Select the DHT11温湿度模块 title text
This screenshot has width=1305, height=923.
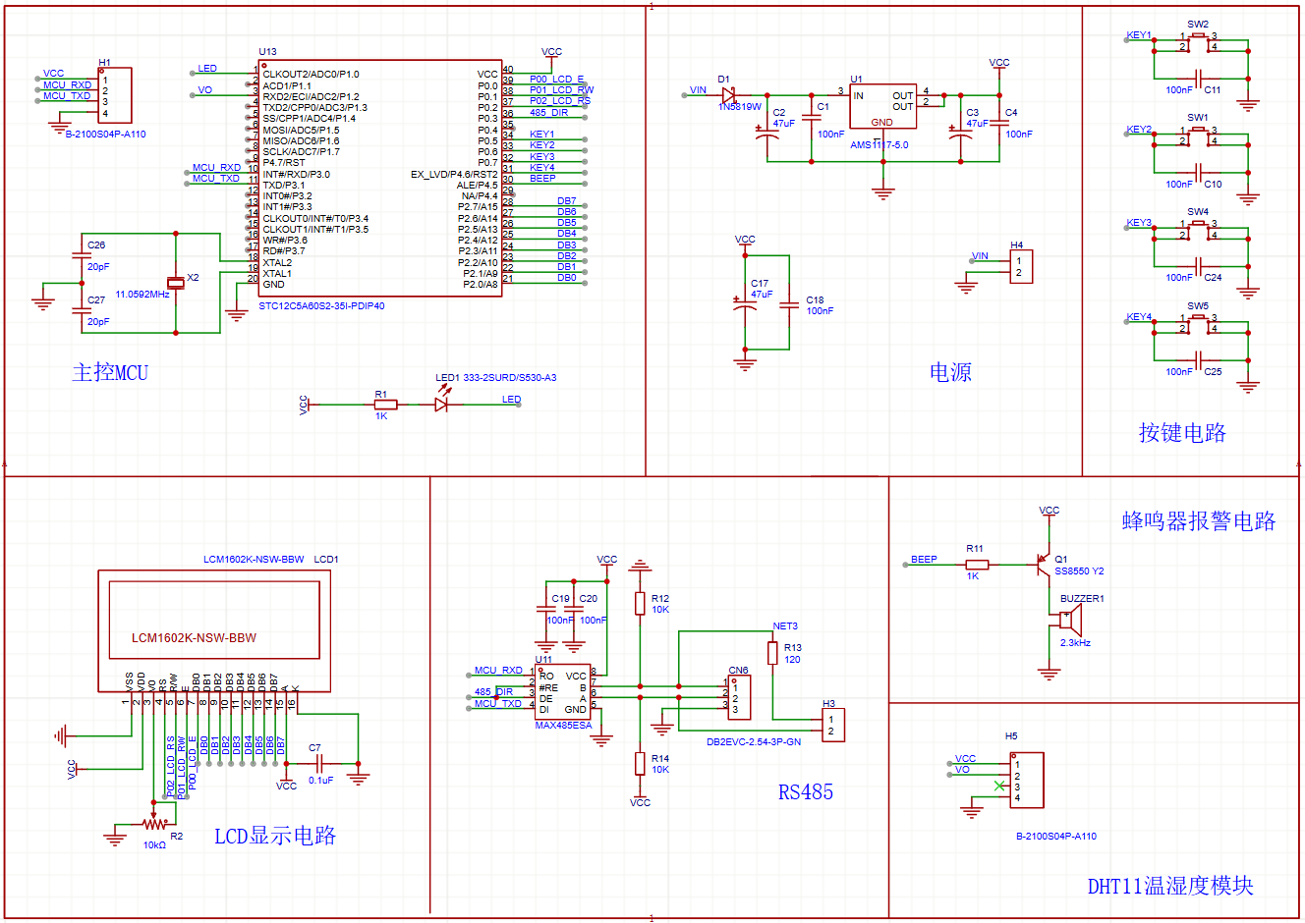coord(1170,886)
